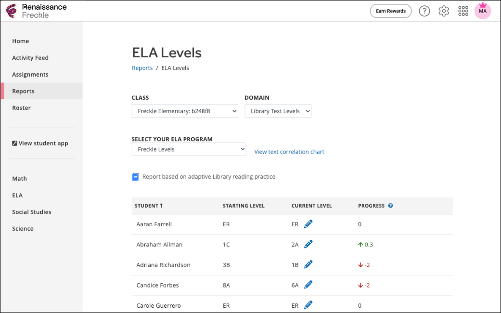Edit Candice Forbes's current level

308,285
